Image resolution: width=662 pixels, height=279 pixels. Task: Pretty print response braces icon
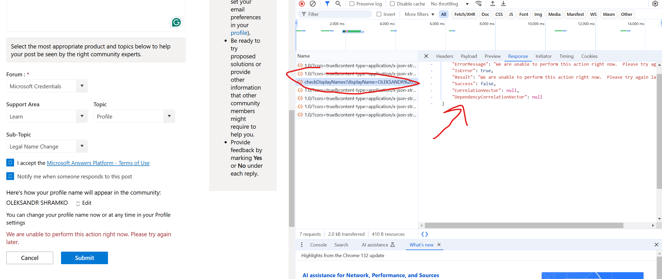coord(425,234)
